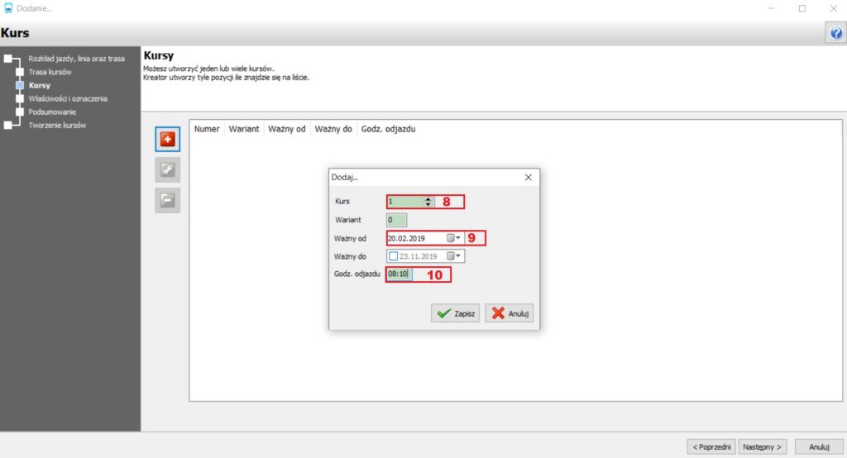Viewport: 847px width, 458px height.
Task: Open the Ważny do calendar dropdown
Action: [x=454, y=256]
